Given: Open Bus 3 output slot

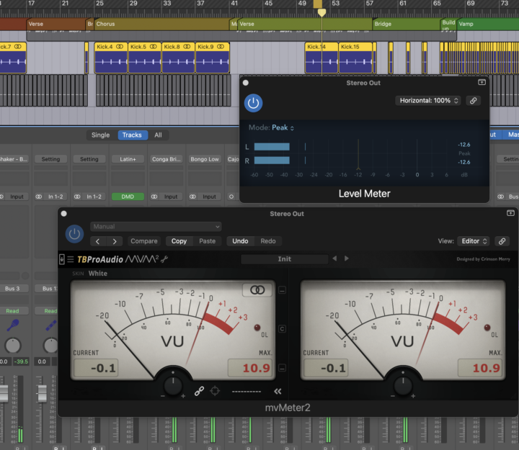Looking at the screenshot, I should coord(12,289).
